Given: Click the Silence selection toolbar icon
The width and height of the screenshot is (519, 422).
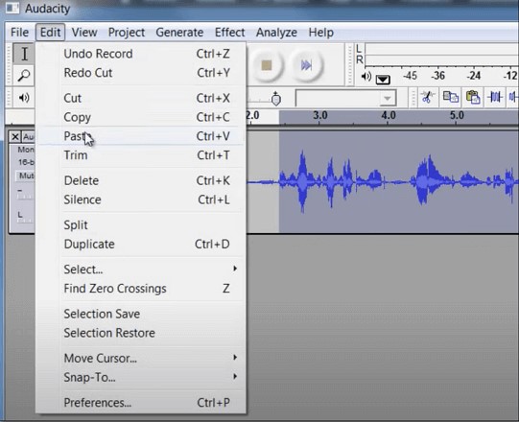Looking at the screenshot, I should (x=513, y=98).
